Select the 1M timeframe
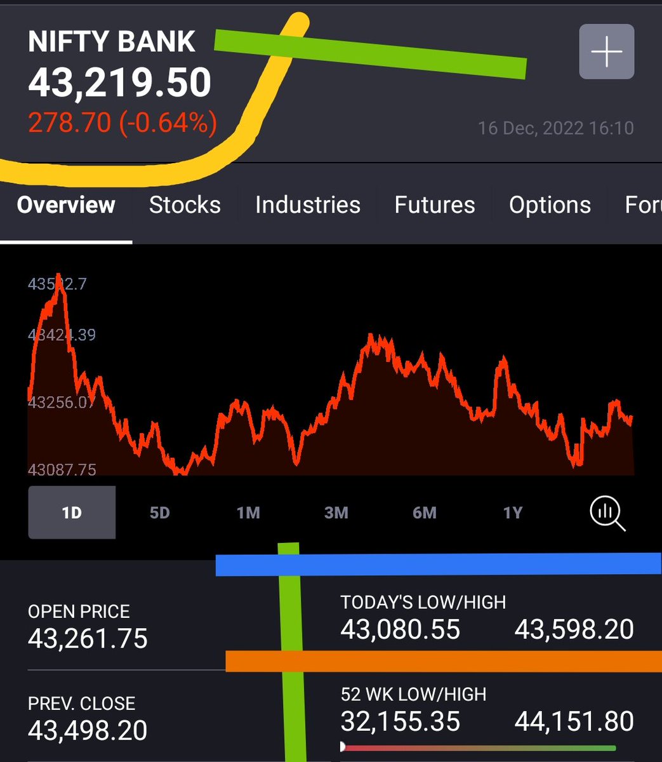The height and width of the screenshot is (762, 662). [248, 512]
